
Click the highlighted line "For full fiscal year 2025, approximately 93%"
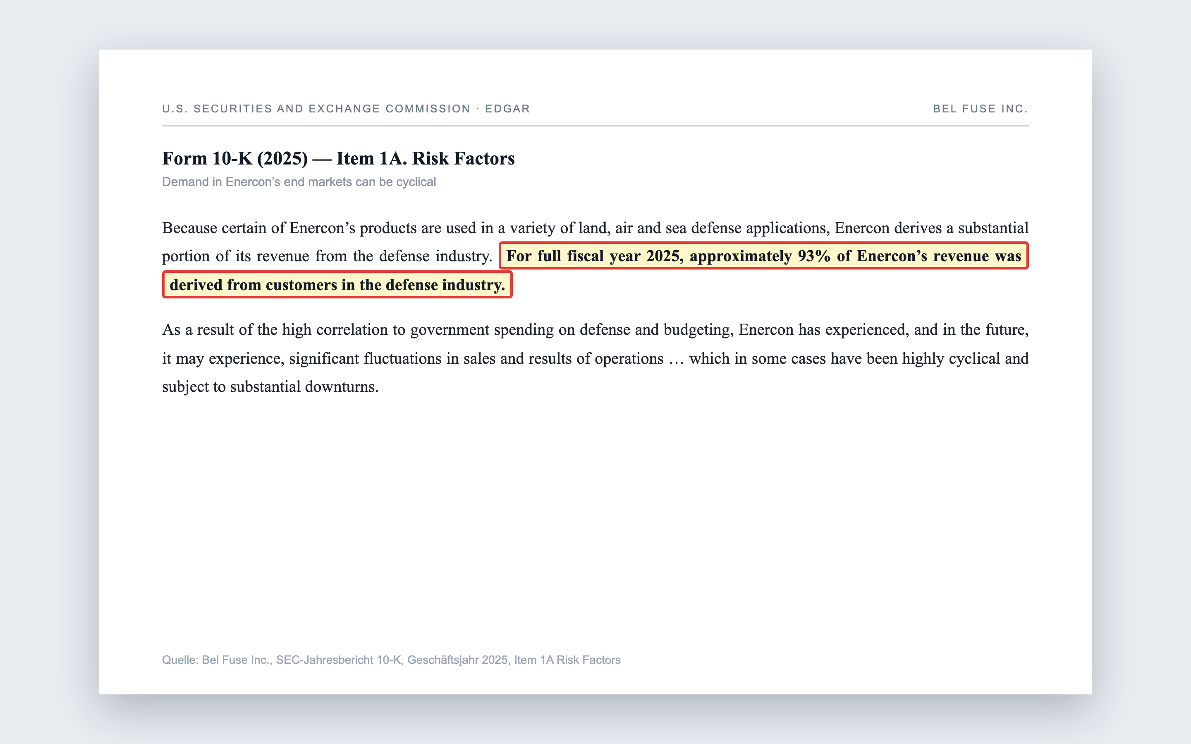pyautogui.click(x=763, y=256)
